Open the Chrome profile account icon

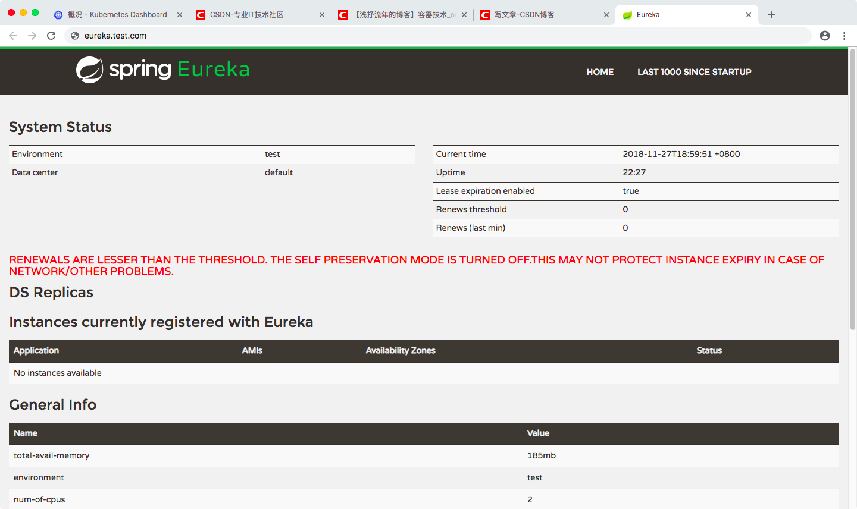click(825, 36)
